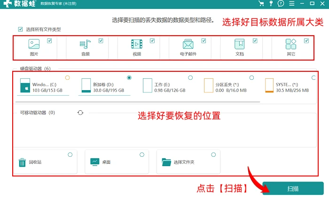Click the horizontal scrollbar under the drives

click(x=138, y=102)
